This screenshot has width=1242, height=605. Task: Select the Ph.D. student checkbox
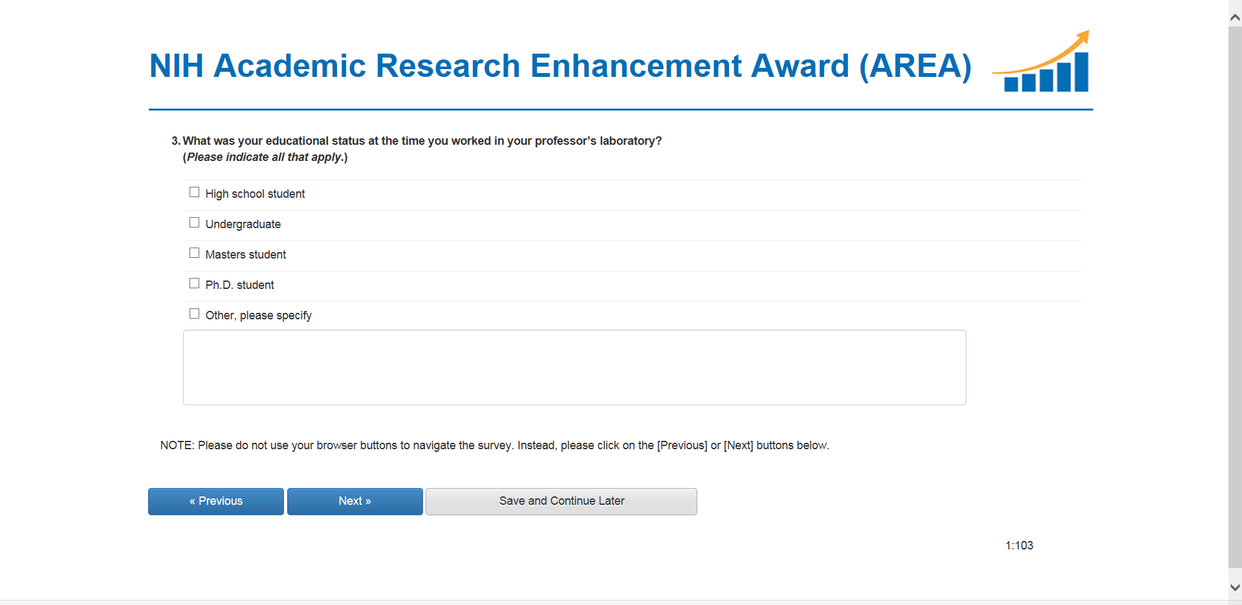(194, 284)
